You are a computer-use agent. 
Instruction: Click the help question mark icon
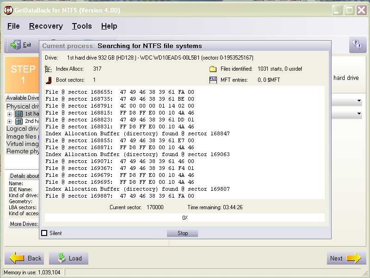tap(357, 44)
